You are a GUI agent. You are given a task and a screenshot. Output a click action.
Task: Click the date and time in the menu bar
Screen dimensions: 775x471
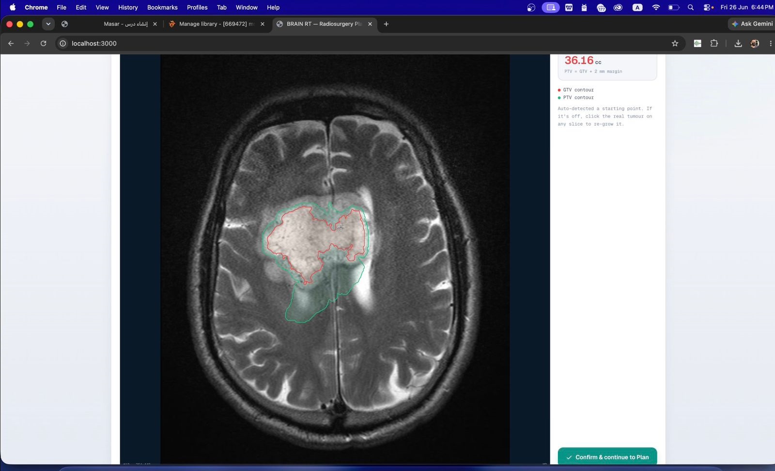coord(746,7)
